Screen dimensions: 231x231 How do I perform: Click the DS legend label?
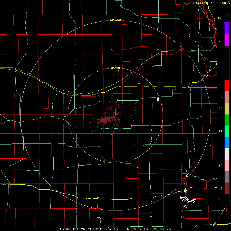point(220,154)
